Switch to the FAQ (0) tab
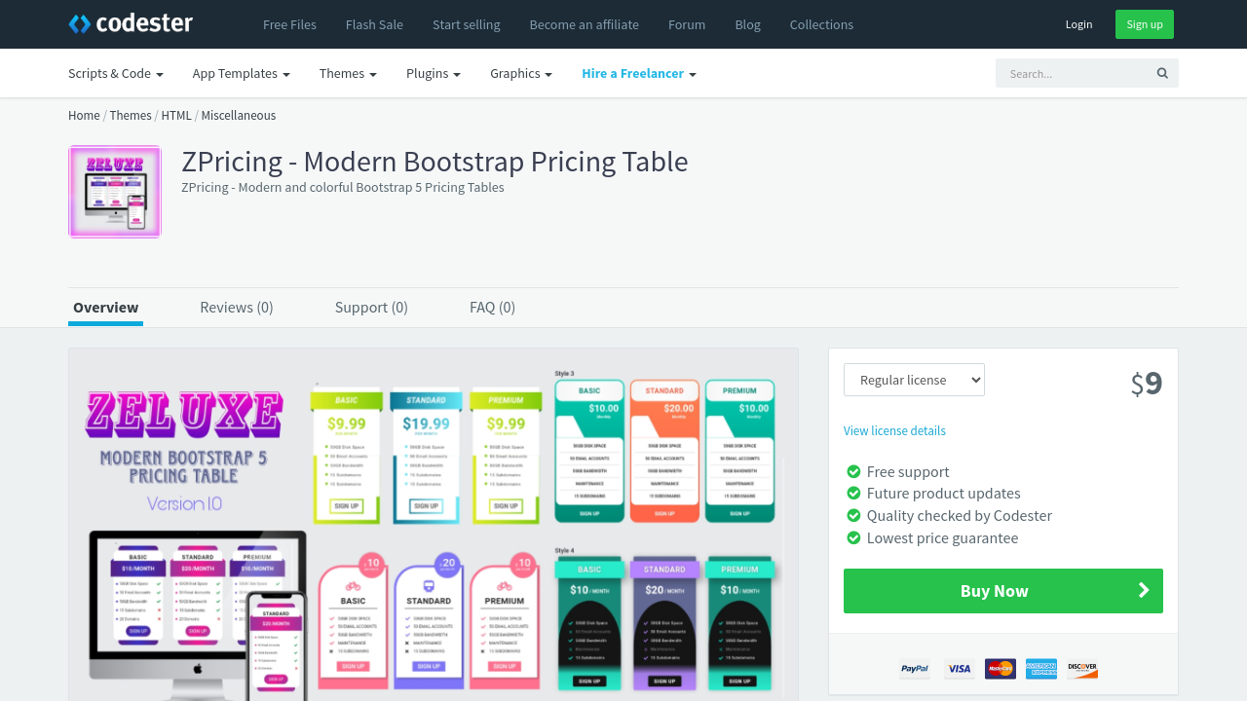This screenshot has width=1247, height=701. 492,308
